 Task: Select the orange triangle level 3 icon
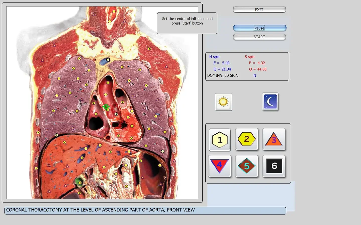tap(274, 139)
